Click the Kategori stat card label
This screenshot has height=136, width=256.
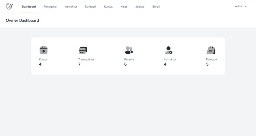pos(211,59)
